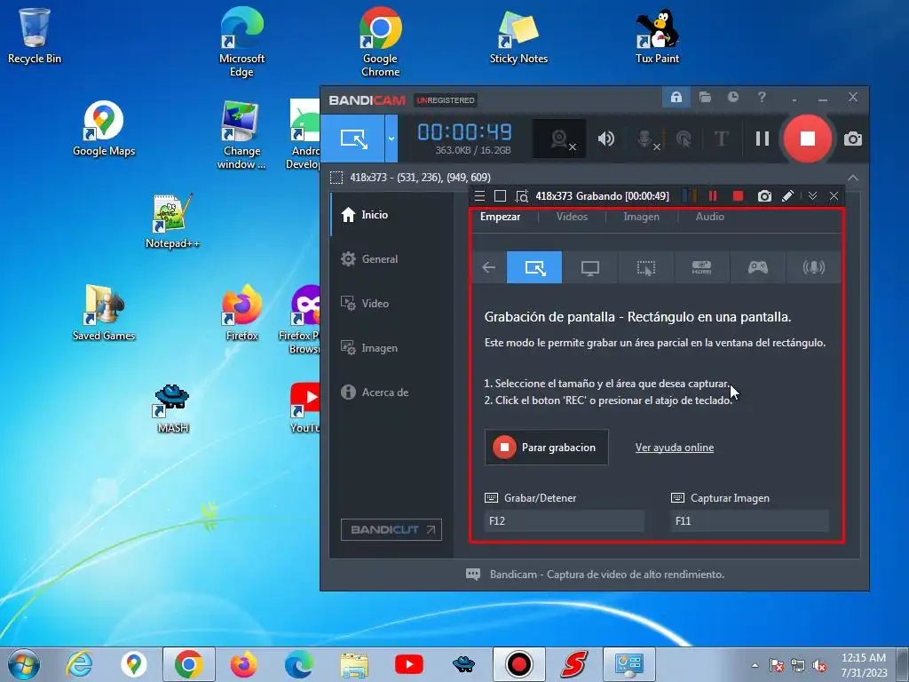This screenshot has width=909, height=682.
Task: Select the fullscreen monitor mode tile
Action: tap(589, 267)
